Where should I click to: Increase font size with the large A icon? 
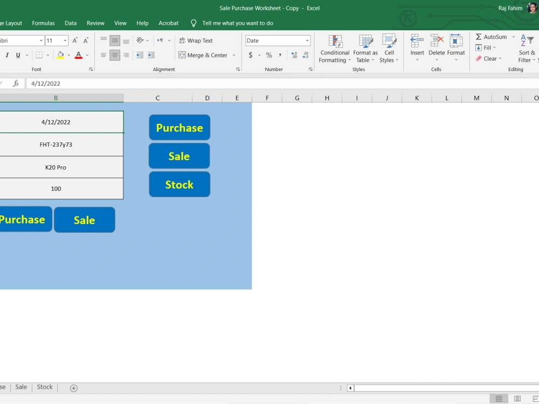[x=75, y=40]
